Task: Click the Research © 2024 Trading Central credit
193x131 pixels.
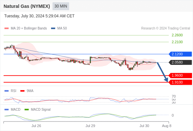Action: coord(166,28)
